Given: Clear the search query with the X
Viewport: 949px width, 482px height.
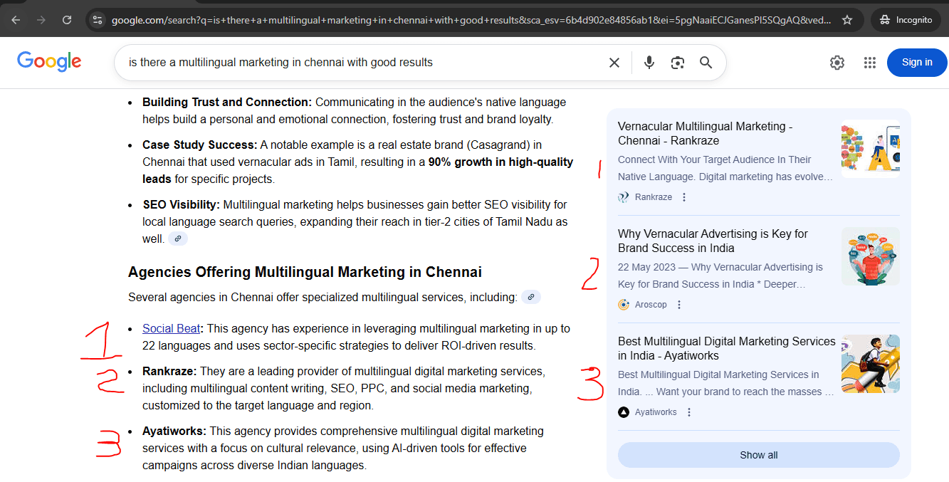Looking at the screenshot, I should [614, 63].
